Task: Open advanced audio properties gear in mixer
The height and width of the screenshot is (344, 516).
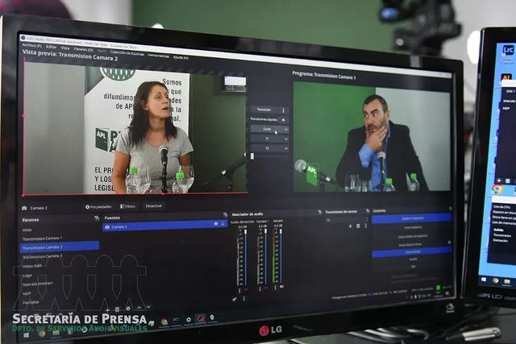Action: tap(235, 299)
